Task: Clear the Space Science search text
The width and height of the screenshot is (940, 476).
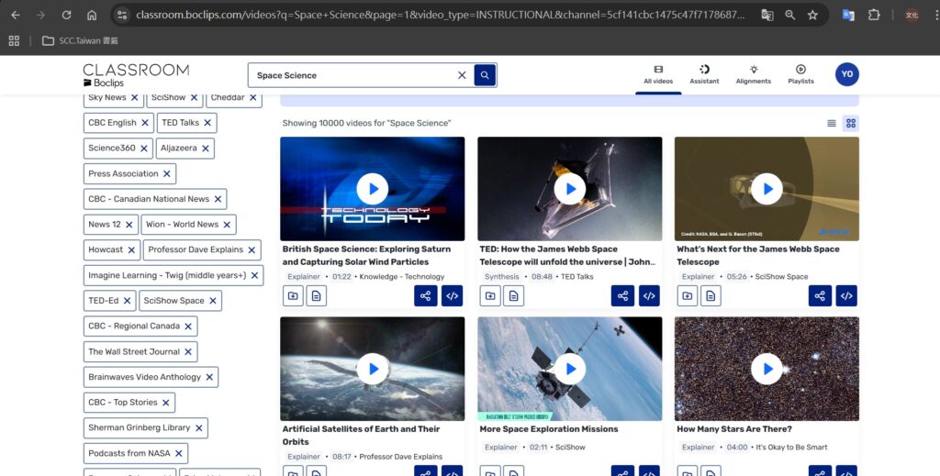Action: [x=462, y=75]
